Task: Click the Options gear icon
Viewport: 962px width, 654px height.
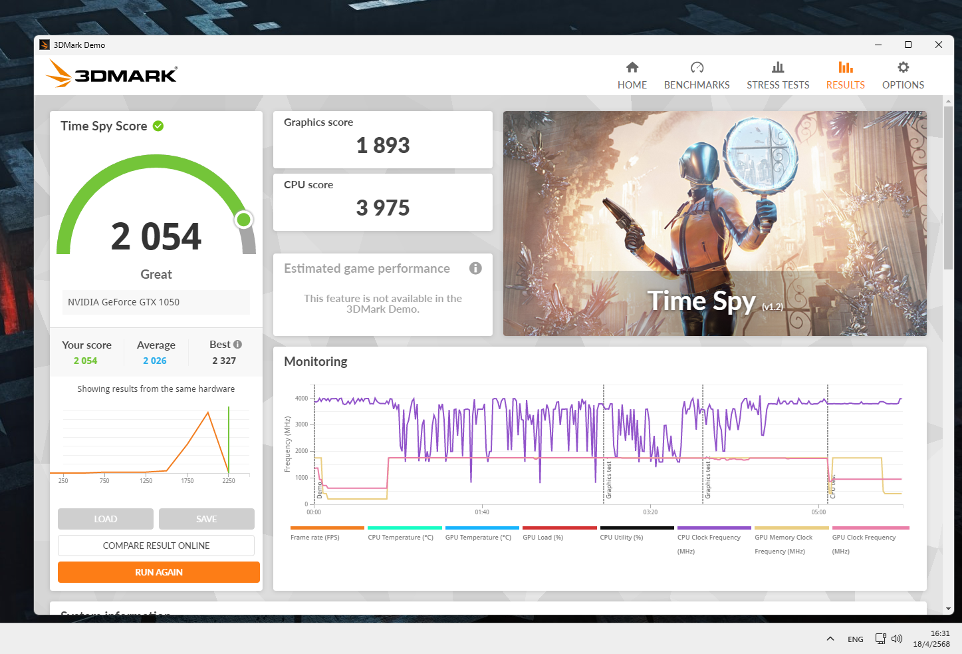Action: click(x=903, y=67)
